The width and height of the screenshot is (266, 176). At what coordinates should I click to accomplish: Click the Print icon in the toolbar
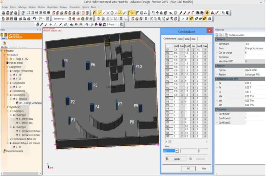[x=29, y=19]
